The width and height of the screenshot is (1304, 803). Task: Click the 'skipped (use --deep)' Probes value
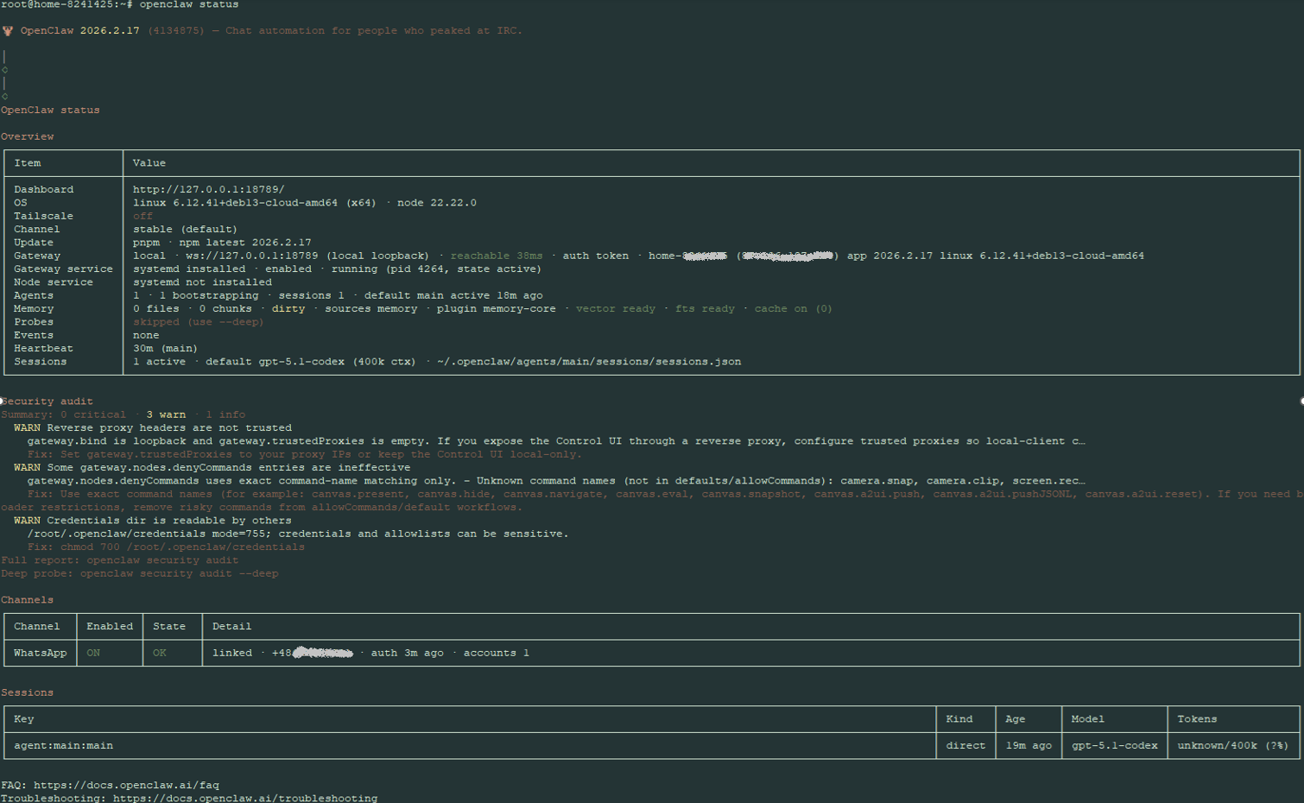[x=198, y=322]
